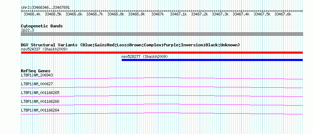The image size is (313, 134).
Task: Click the 33467.1k ruler tick label
Action: click(x=178, y=14)
